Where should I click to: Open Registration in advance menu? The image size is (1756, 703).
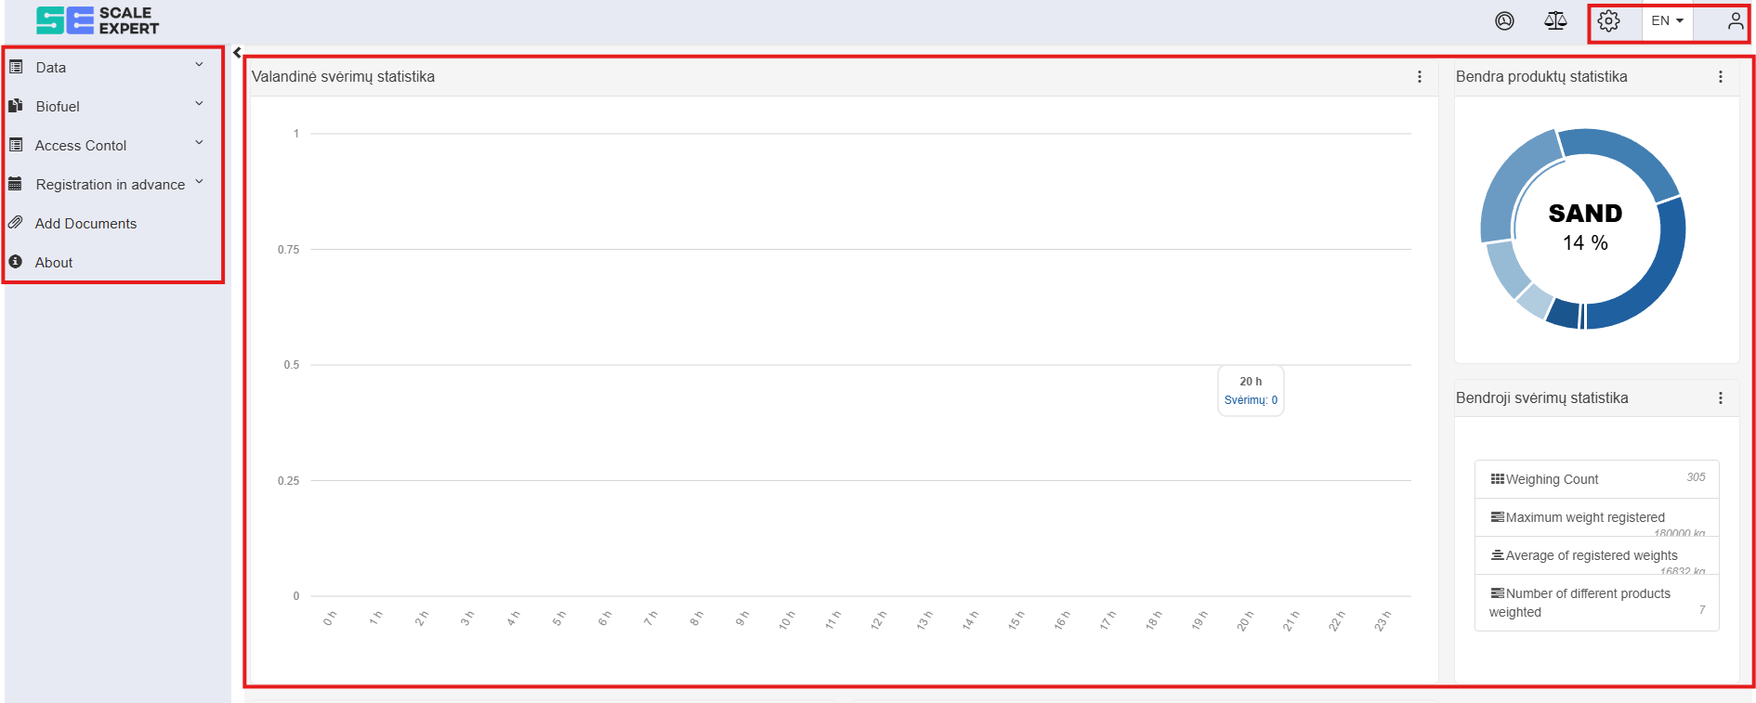[x=110, y=185]
